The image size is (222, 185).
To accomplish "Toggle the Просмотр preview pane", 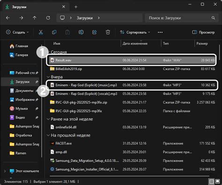I will (x=203, y=32).
